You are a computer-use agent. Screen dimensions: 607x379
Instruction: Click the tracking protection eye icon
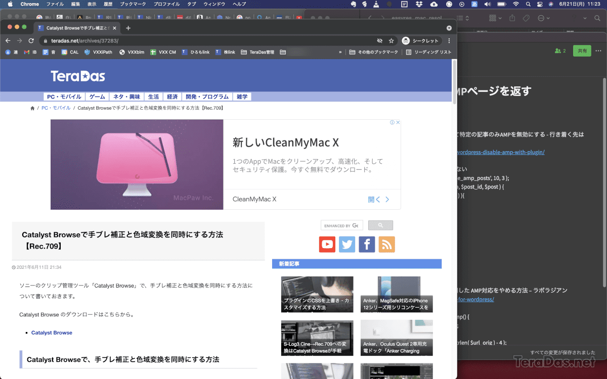click(x=379, y=40)
